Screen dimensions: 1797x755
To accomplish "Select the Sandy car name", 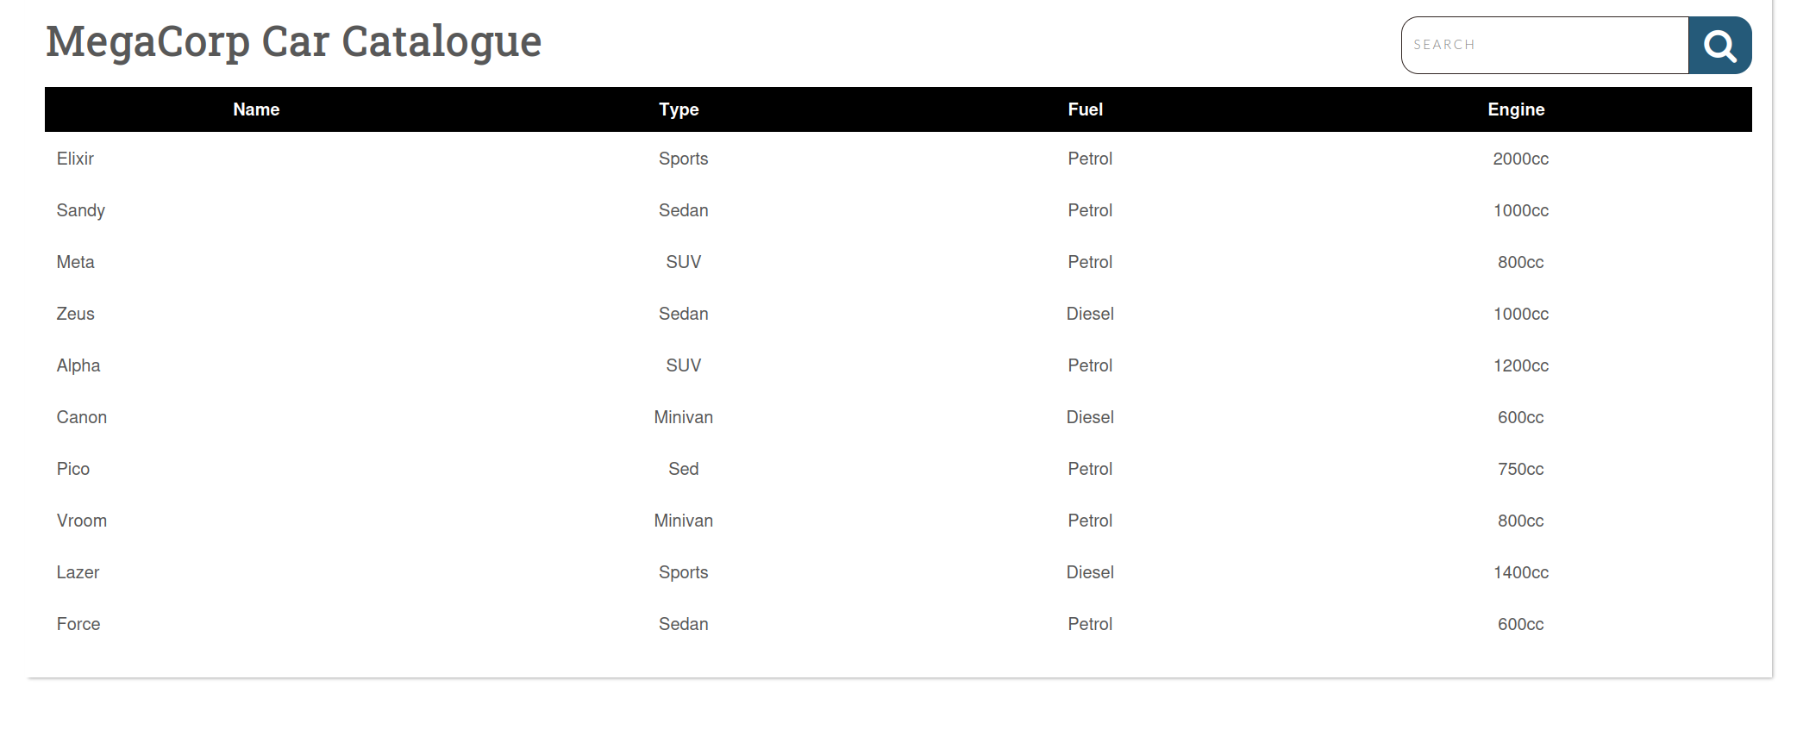I will pos(81,210).
